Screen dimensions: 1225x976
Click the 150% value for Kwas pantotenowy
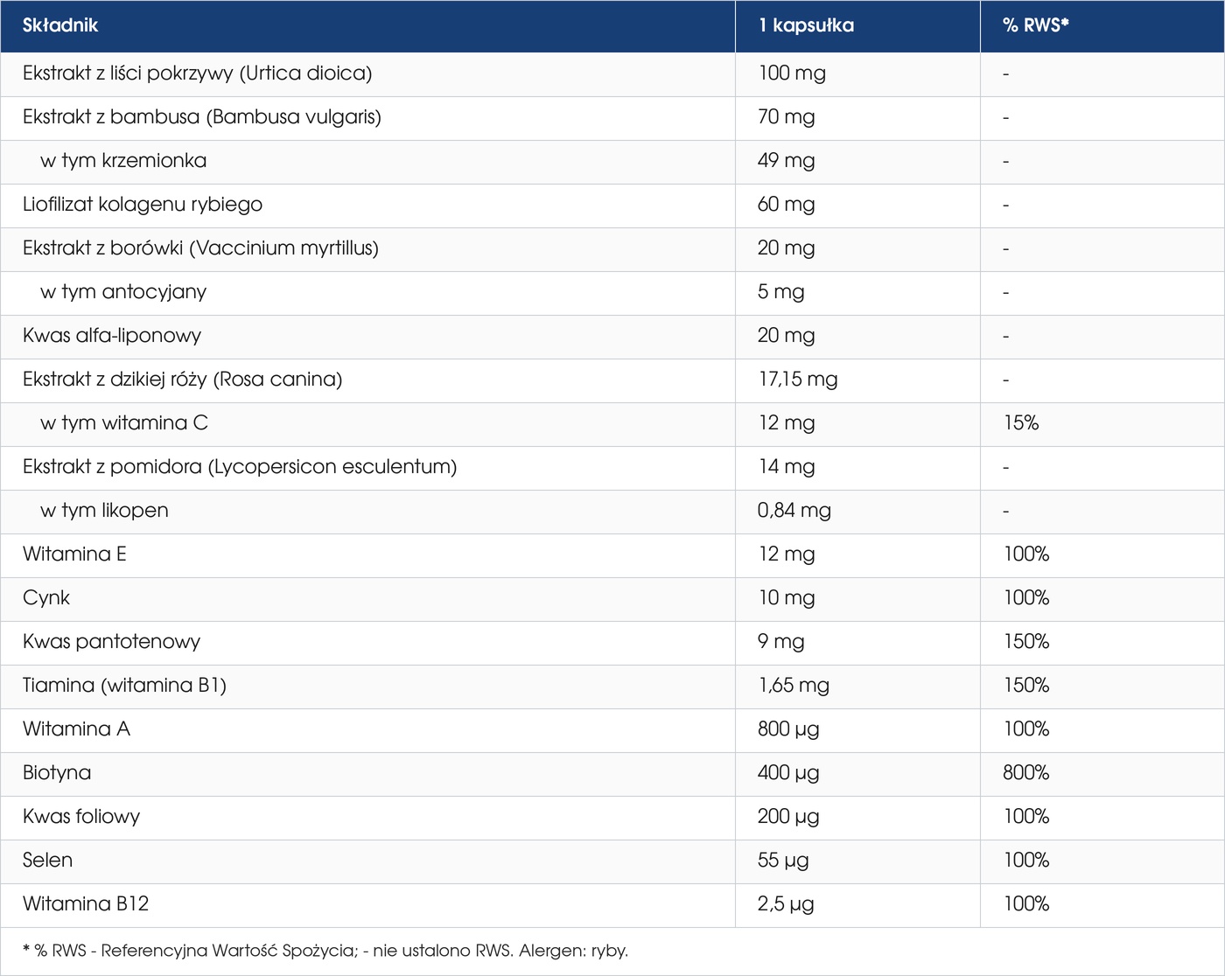[1026, 642]
